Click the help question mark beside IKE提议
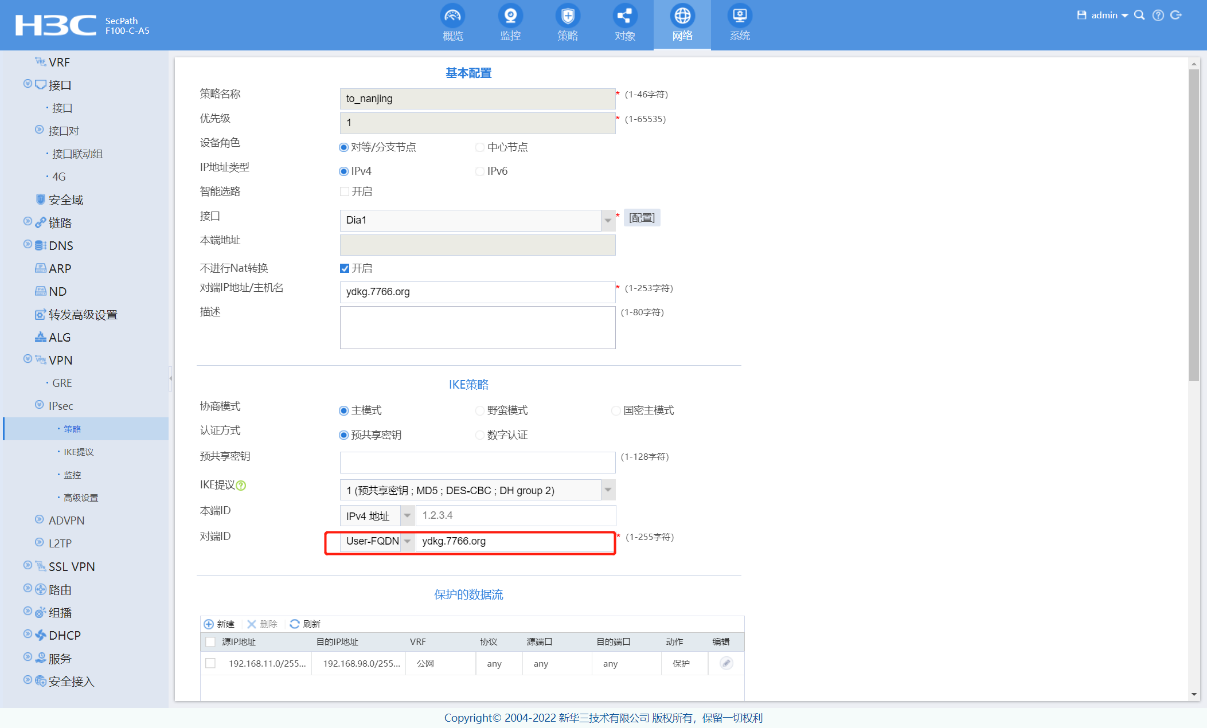Image resolution: width=1207 pixels, height=728 pixels. click(241, 486)
